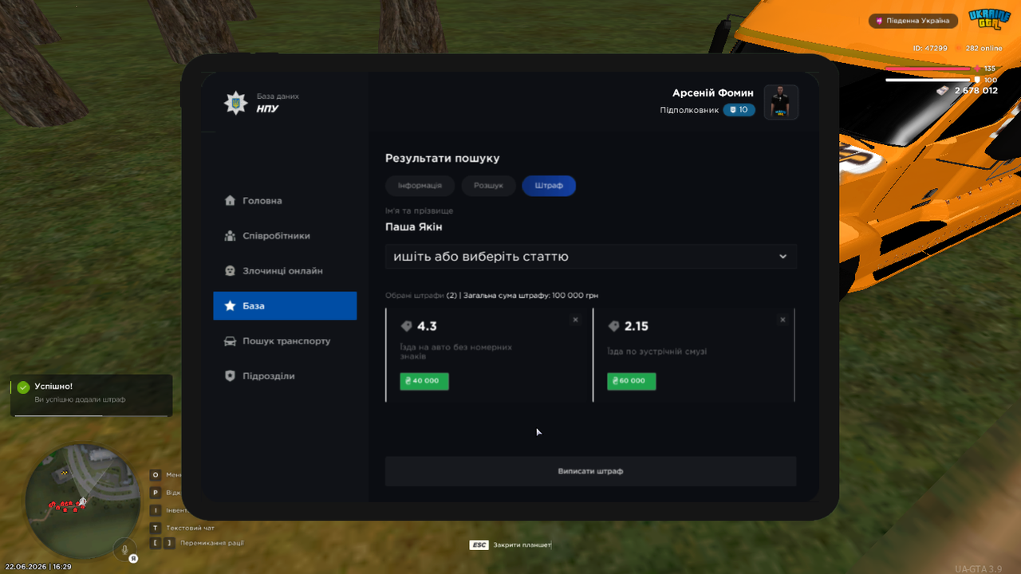Click the tag icon on fine 2.15
1021x574 pixels.
coord(613,326)
